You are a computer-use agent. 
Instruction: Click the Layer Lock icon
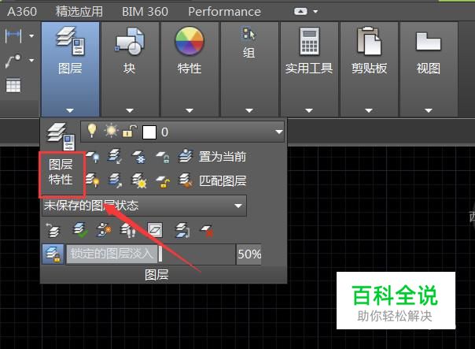pyautogui.click(x=163, y=157)
